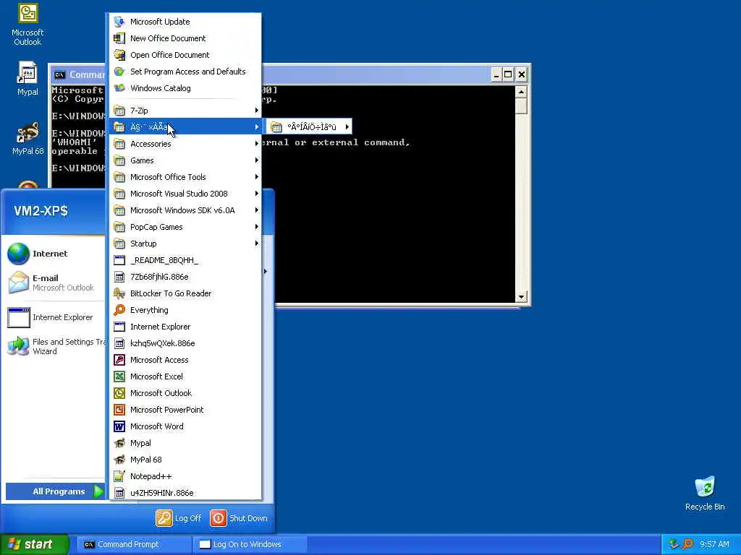Click the VM2-XP$ user name header

41,210
